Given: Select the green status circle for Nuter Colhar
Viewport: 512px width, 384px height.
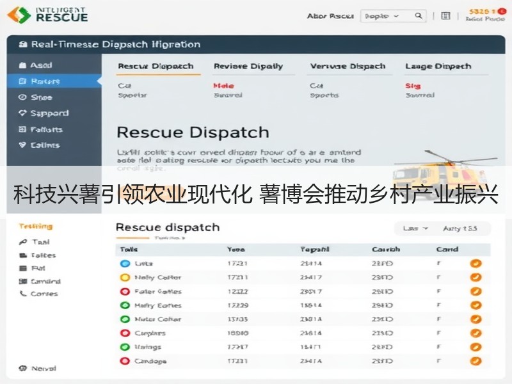Looking at the screenshot, I should [x=125, y=319].
